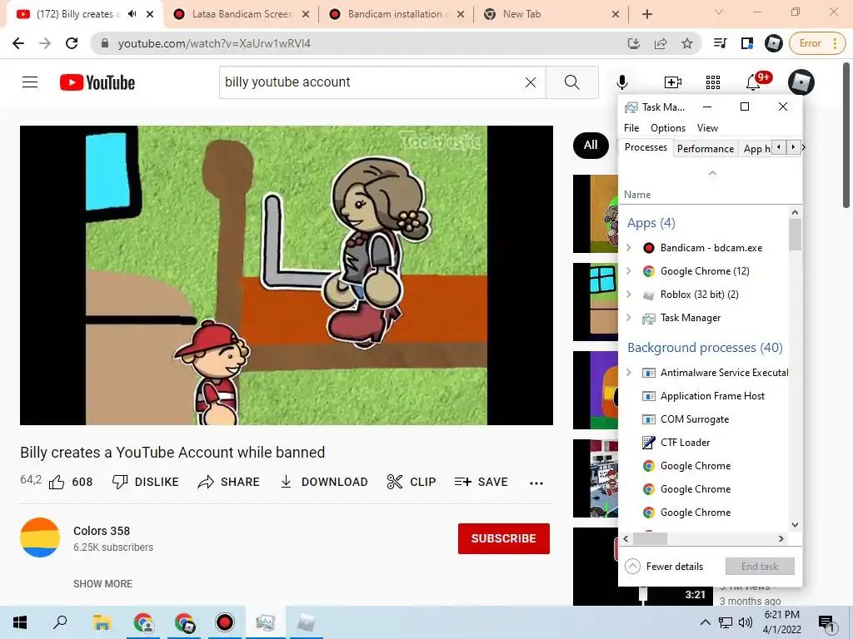Click the CLIP button under video
The width and height of the screenshot is (853, 639).
(412, 482)
